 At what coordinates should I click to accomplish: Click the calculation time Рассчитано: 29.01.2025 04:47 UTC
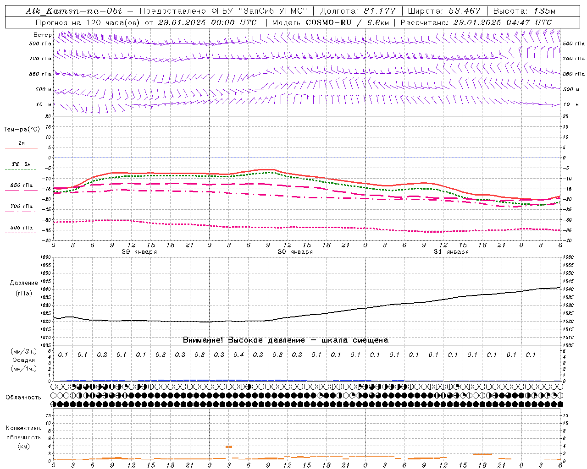[x=476, y=22]
